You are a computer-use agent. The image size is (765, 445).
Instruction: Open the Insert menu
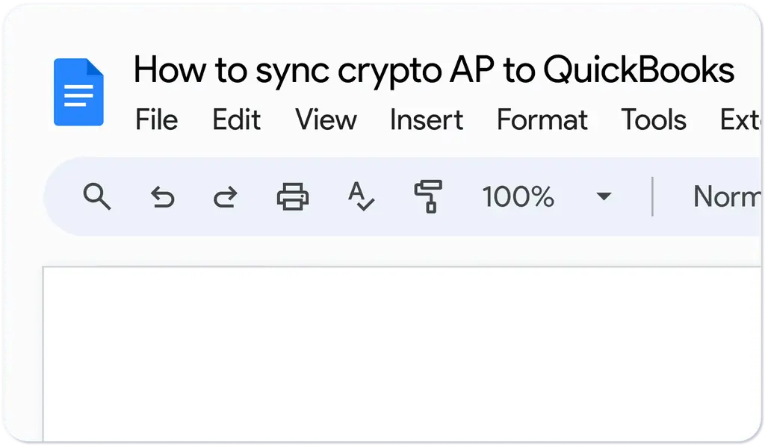click(x=427, y=120)
